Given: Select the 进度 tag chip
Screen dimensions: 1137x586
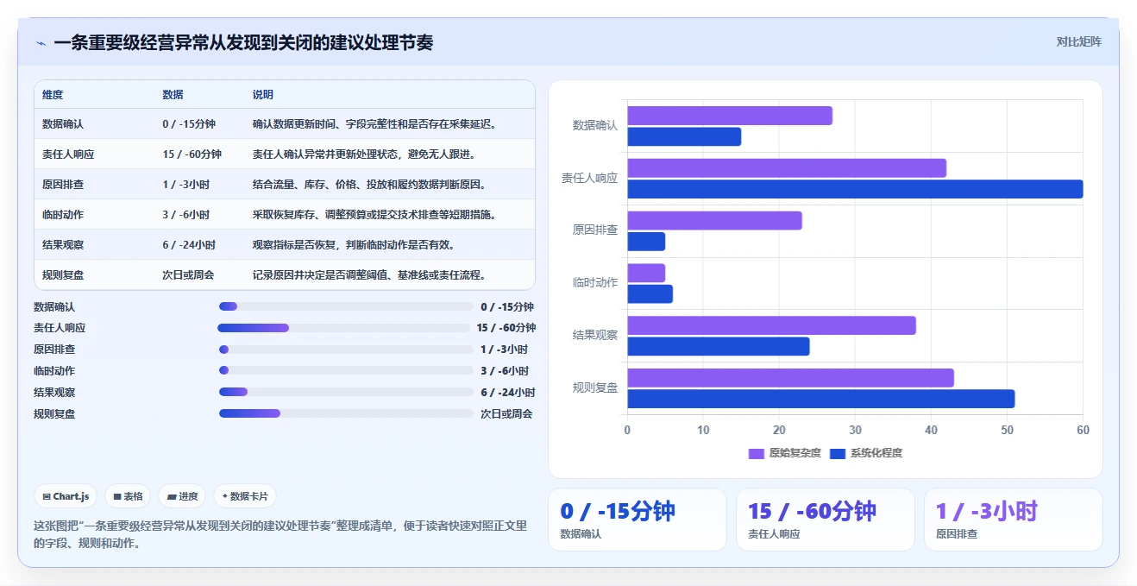Looking at the screenshot, I should coord(183,496).
